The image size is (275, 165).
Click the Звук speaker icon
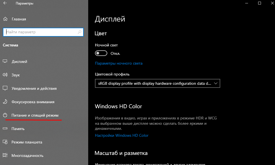click(5, 75)
